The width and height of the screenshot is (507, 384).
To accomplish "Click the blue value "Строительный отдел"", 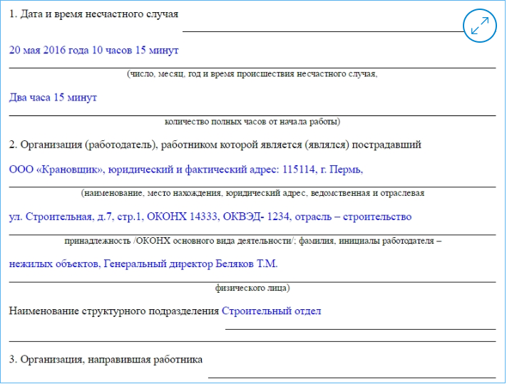I will [272, 311].
